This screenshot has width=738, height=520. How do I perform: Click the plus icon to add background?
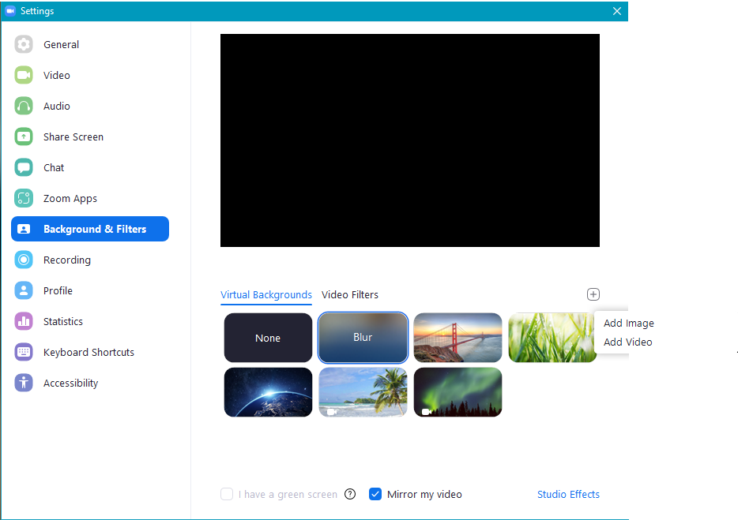[593, 294]
